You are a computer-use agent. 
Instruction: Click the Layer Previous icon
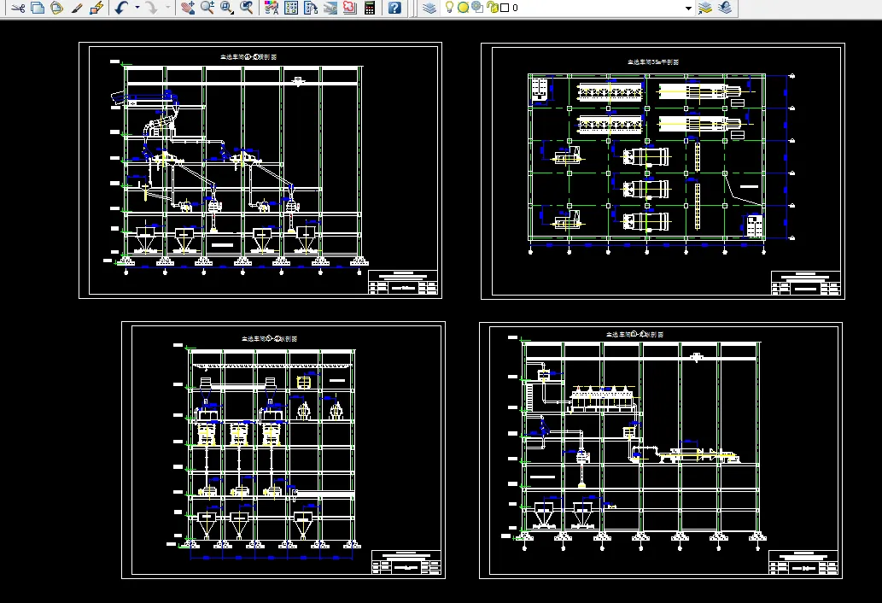(725, 8)
